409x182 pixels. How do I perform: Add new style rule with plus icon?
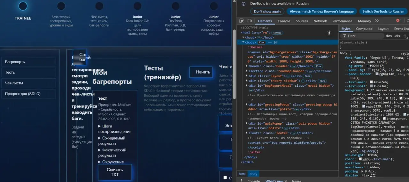[405, 36]
